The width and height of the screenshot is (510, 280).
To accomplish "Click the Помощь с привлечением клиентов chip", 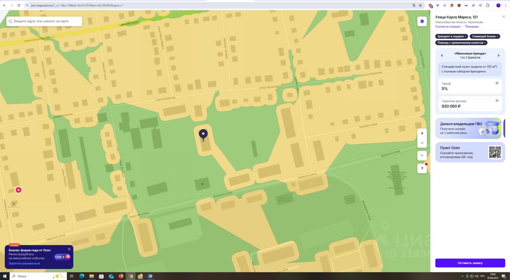I will 461,43.
